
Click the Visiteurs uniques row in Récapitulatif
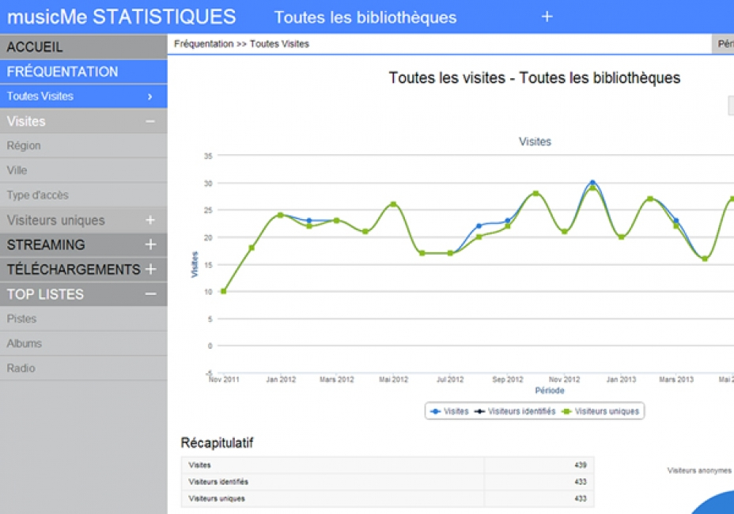388,498
